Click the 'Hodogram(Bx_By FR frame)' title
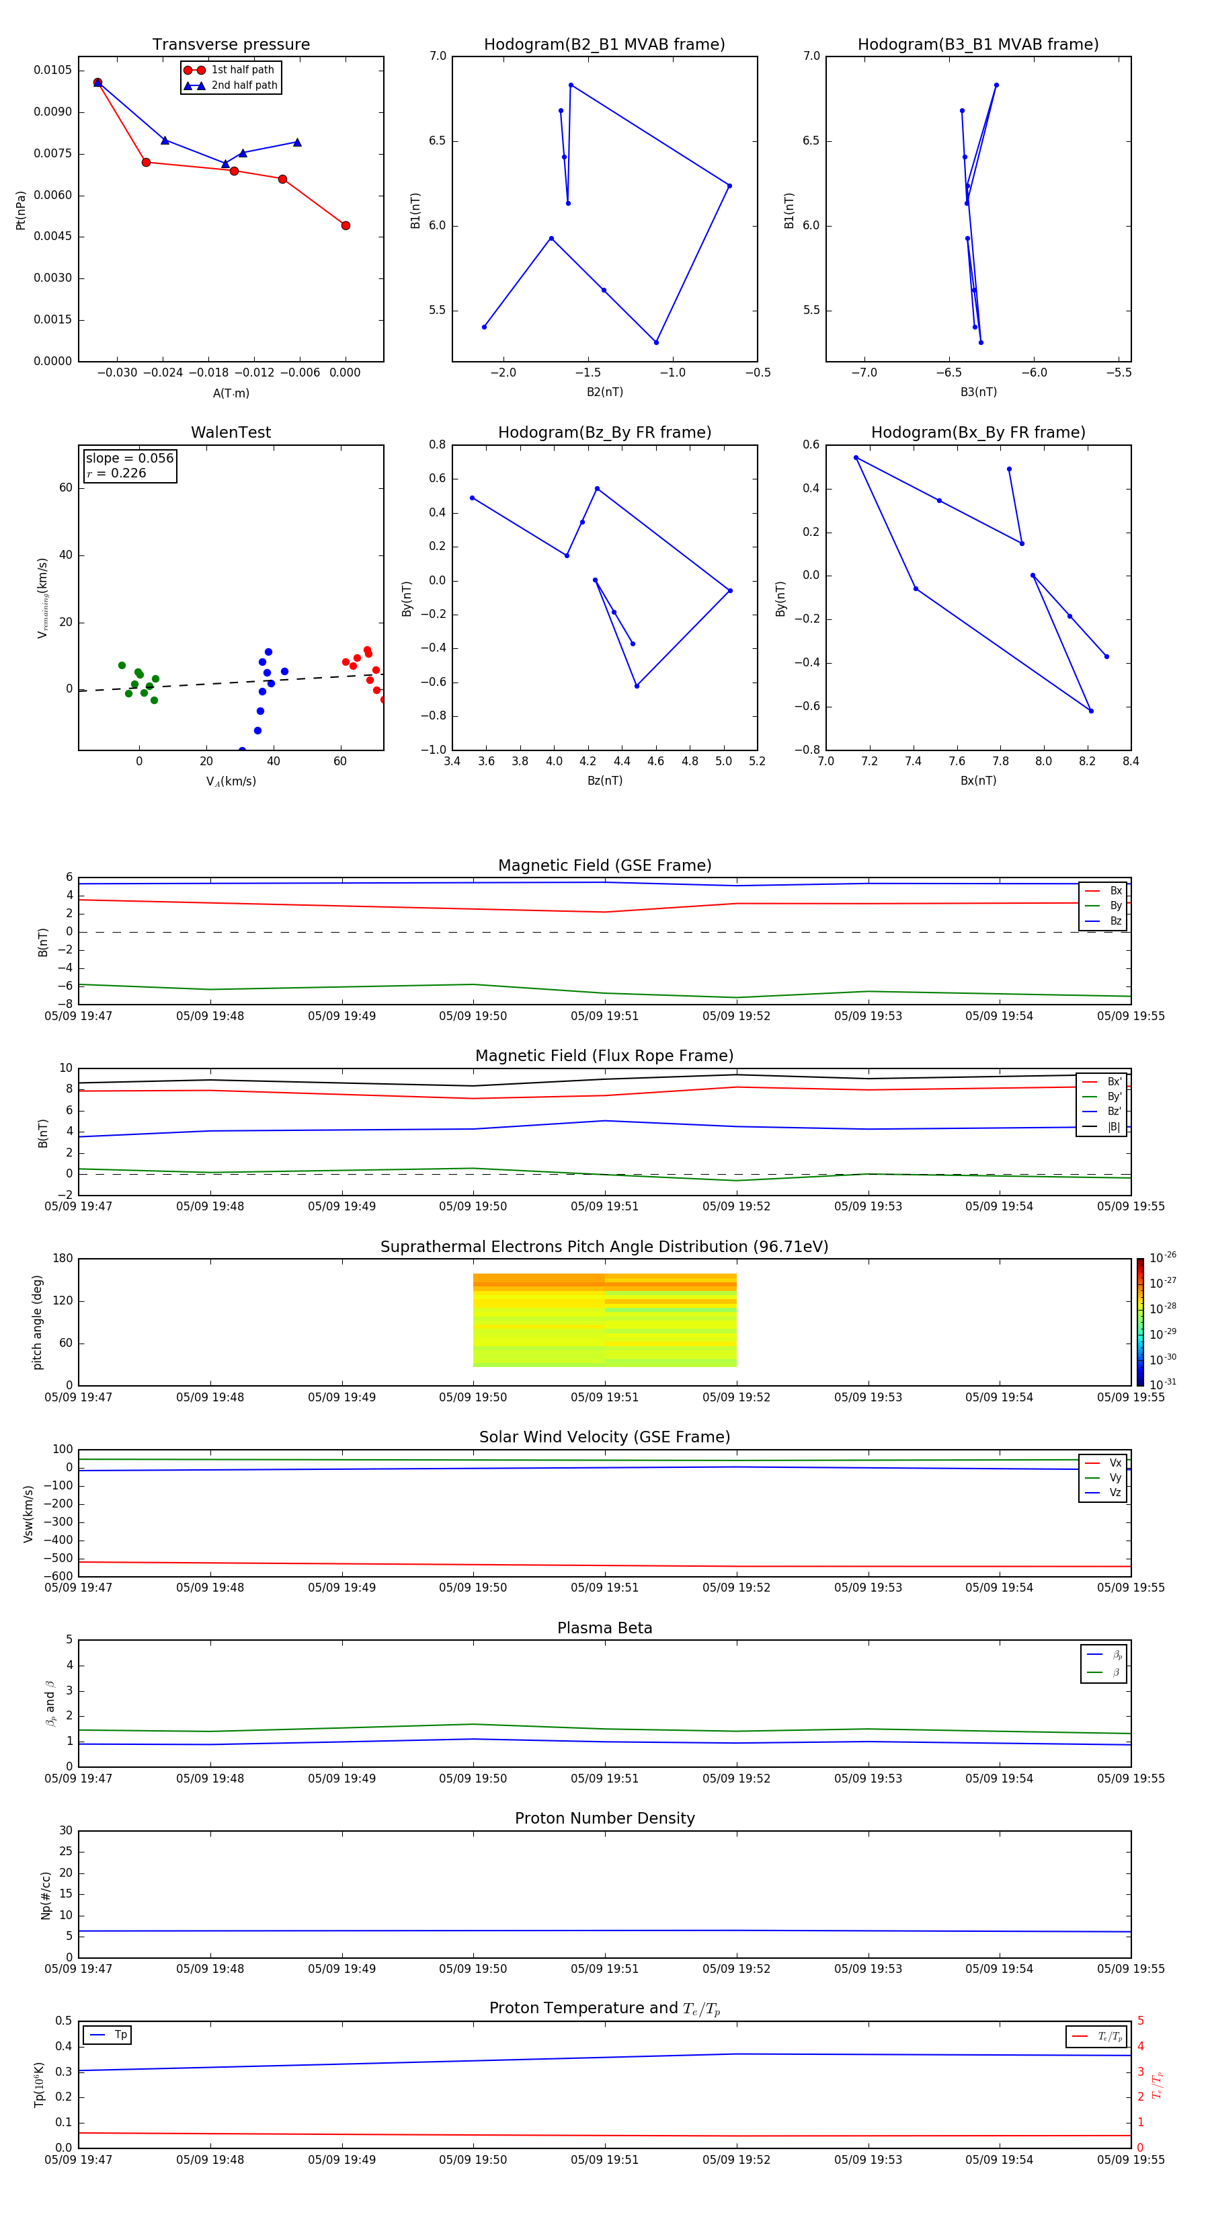The image size is (1210, 2219). coord(978,432)
